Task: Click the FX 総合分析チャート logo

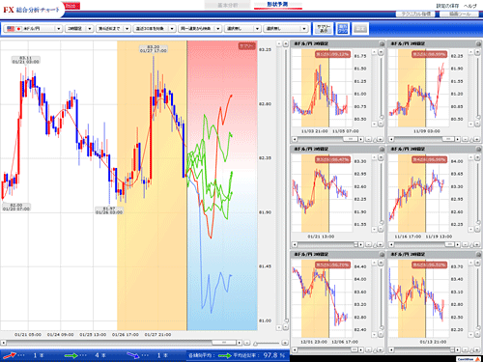Action: click(31, 10)
